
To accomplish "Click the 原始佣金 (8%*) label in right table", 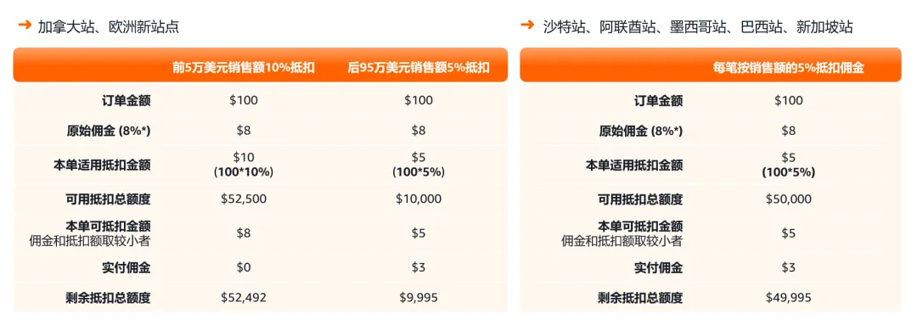I will coord(640,131).
